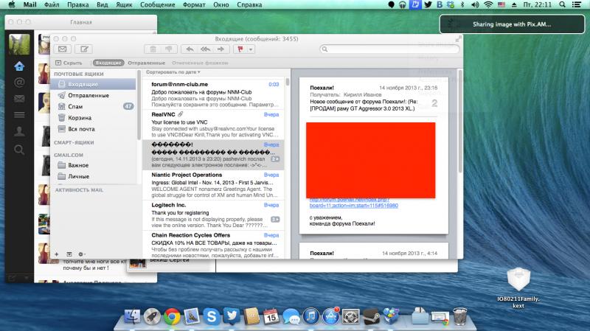Viewport: 590px width, 331px height.
Task: Open the Файл menu
Action: pos(52,5)
